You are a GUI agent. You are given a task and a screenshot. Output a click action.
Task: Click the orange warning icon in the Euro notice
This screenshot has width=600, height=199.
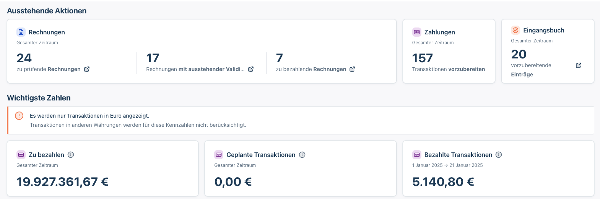pos(19,116)
